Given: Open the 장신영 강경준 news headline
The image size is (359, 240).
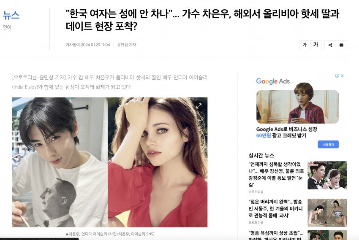Looking at the screenshot, I should point(276,174).
